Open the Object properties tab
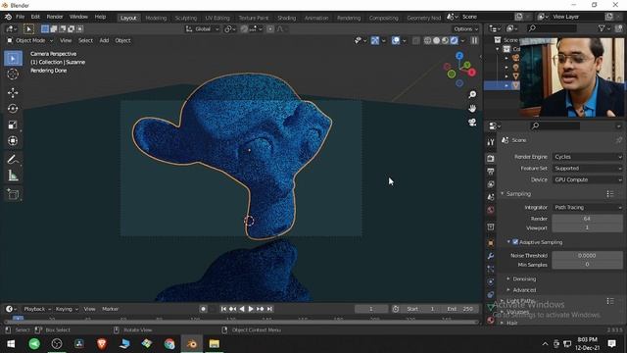The image size is (627, 353). coord(491,243)
